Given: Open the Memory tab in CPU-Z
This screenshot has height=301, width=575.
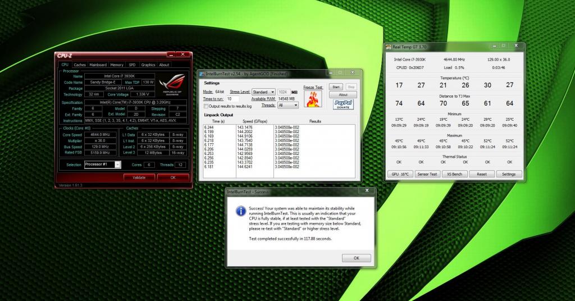Looking at the screenshot, I should 117,65.
